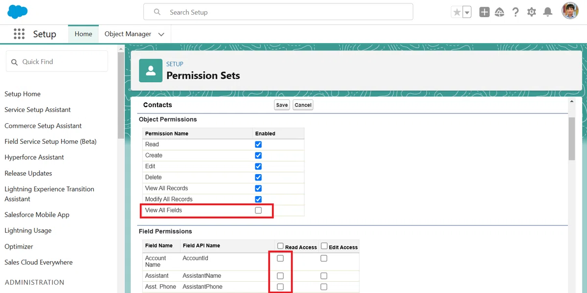Image resolution: width=587 pixels, height=293 pixels.
Task: Check the Read Access header checkbox
Action: click(280, 246)
